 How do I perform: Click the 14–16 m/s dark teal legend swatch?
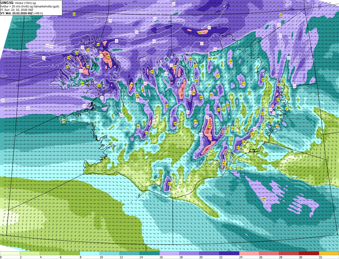[150, 253]
